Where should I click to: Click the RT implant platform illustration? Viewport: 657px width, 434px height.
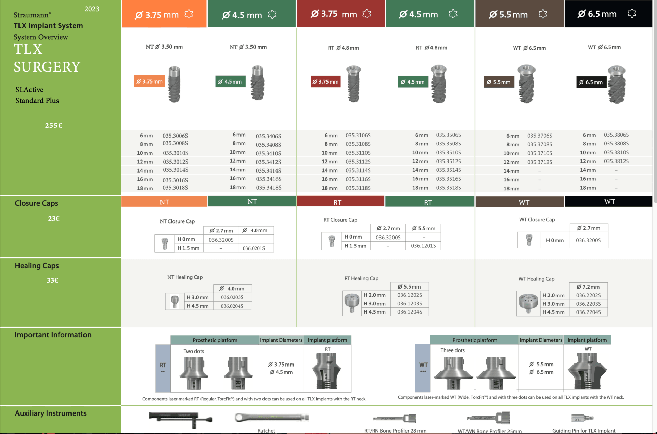327,371
